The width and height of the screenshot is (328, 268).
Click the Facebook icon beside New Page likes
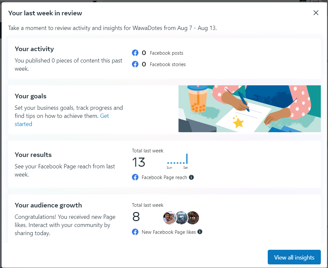(135, 232)
